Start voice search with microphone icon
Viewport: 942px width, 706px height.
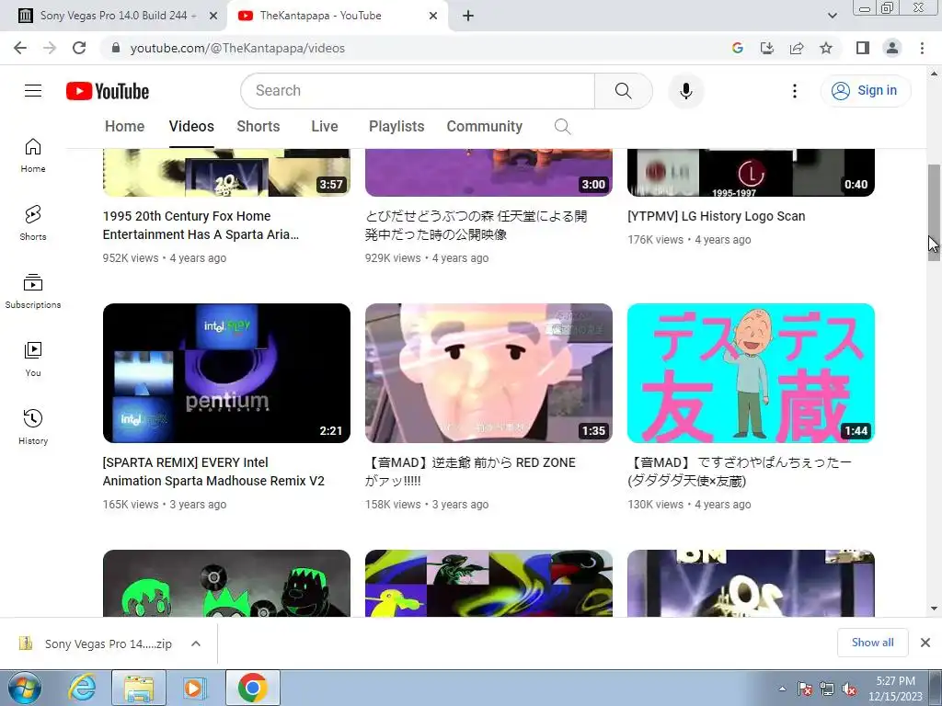[686, 91]
